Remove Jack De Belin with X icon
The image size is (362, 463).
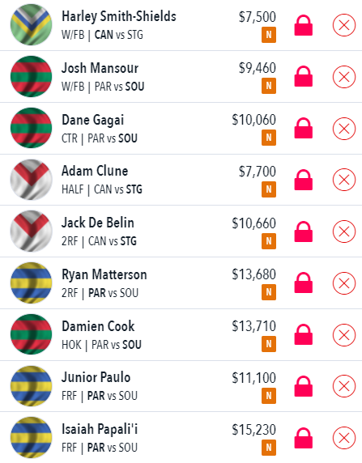344,231
